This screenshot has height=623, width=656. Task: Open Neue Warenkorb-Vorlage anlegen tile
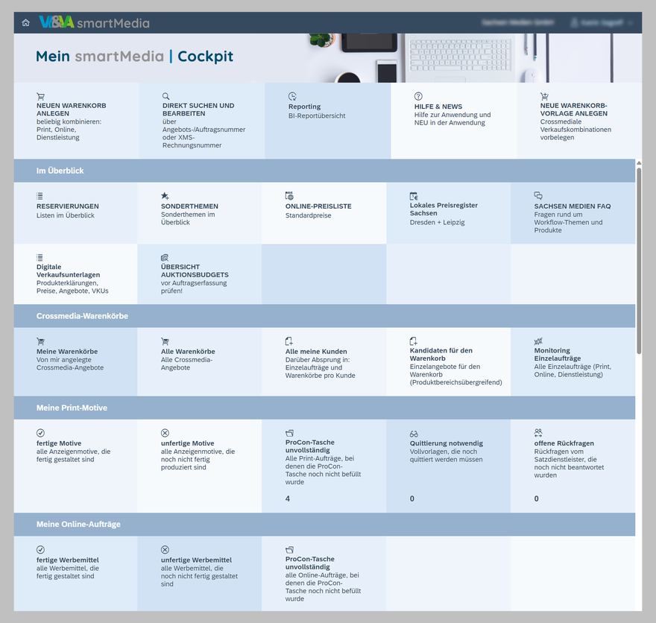[x=579, y=121]
